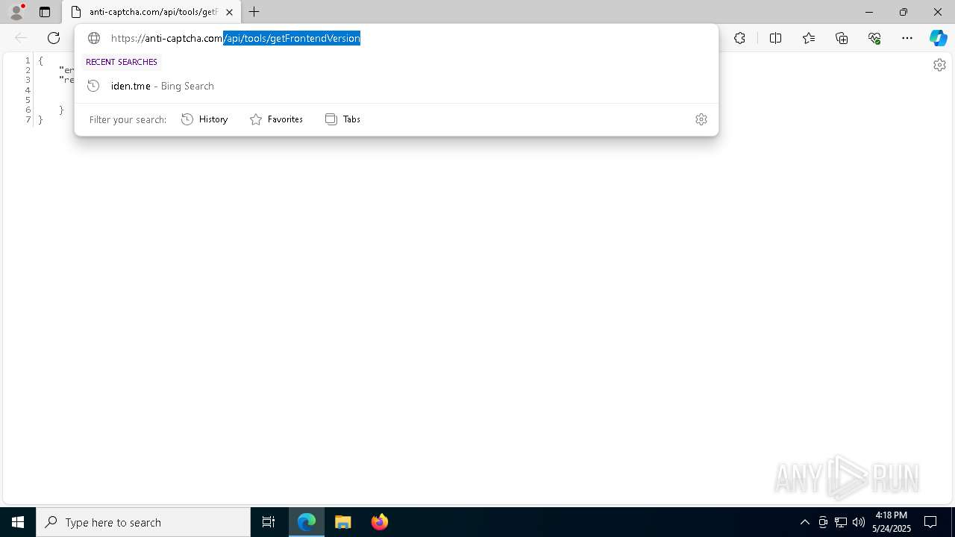Open volume control tray icon
The image size is (955, 537).
tap(859, 522)
